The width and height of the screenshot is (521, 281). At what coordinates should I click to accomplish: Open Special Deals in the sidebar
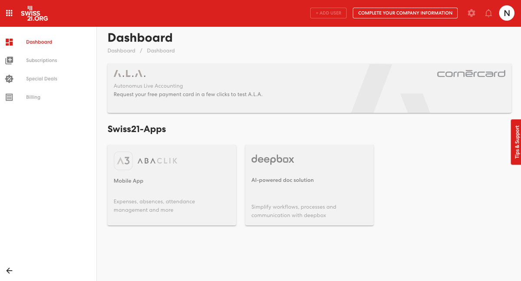pos(42,79)
